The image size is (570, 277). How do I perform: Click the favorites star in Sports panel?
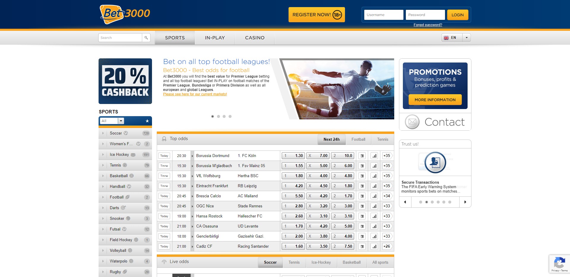click(x=147, y=121)
